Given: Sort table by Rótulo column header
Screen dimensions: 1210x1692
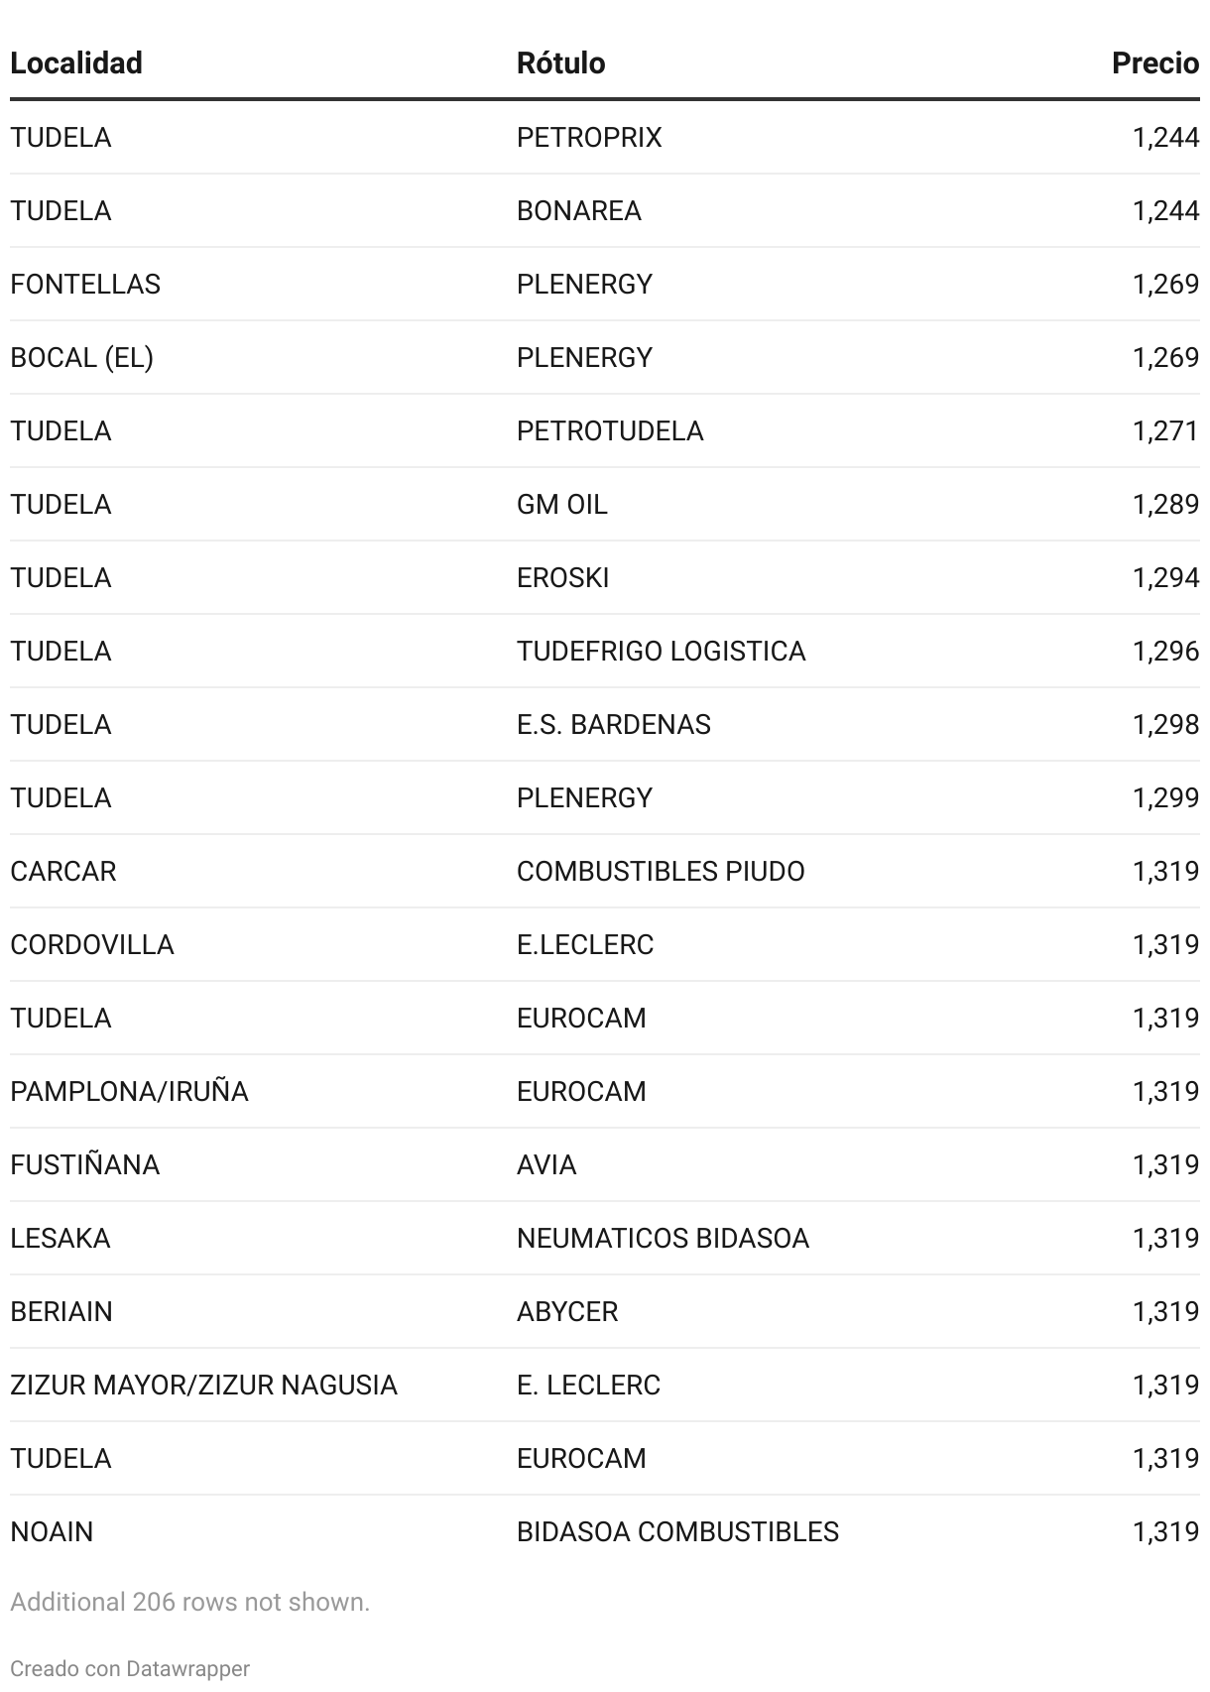Looking at the screenshot, I should [560, 62].
